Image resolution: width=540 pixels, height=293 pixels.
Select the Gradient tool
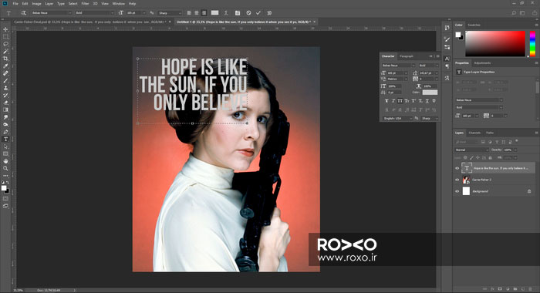[5, 109]
